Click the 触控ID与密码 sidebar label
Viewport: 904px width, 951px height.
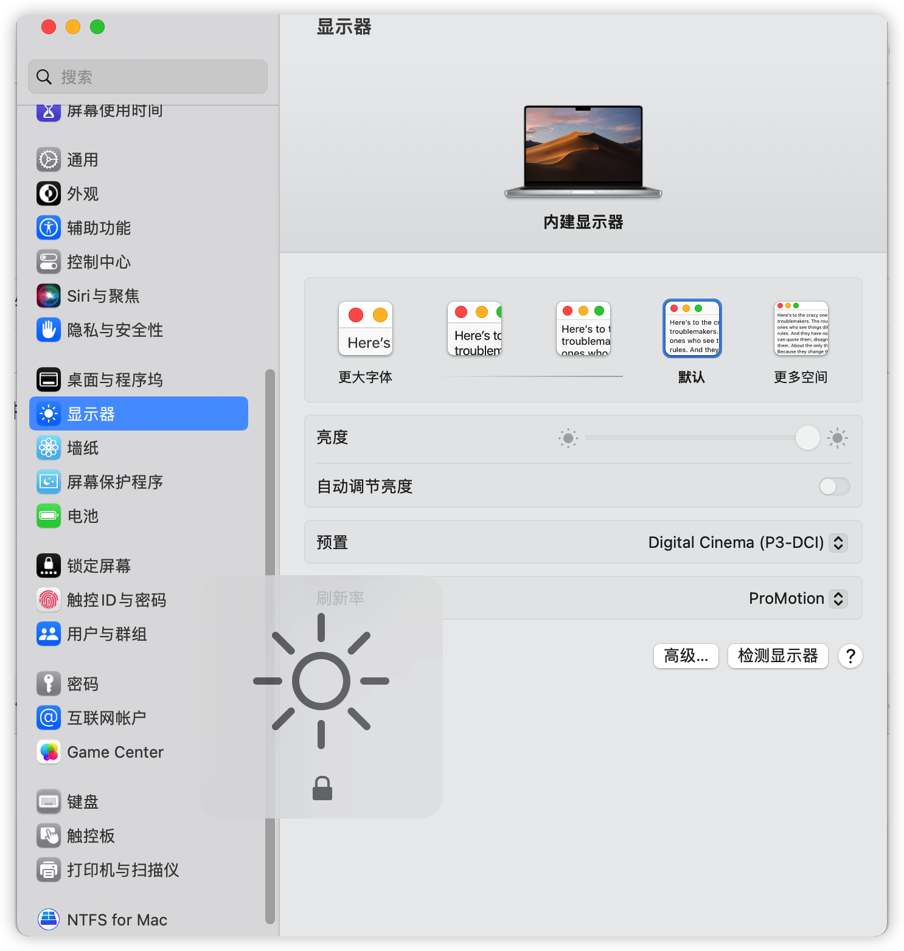pos(117,600)
